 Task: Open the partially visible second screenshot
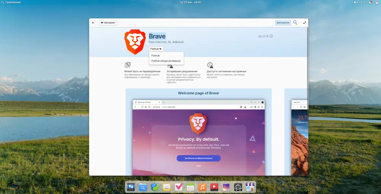click(299, 137)
